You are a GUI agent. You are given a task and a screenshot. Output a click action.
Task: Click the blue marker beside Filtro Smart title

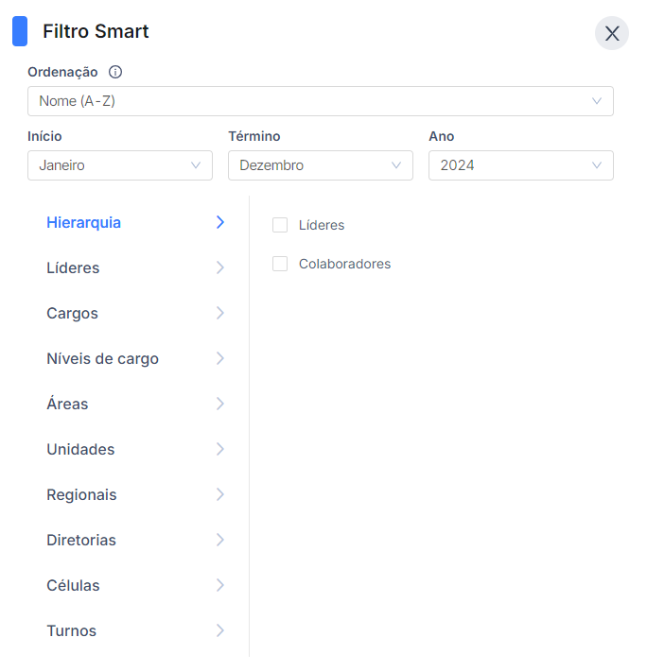click(x=20, y=31)
